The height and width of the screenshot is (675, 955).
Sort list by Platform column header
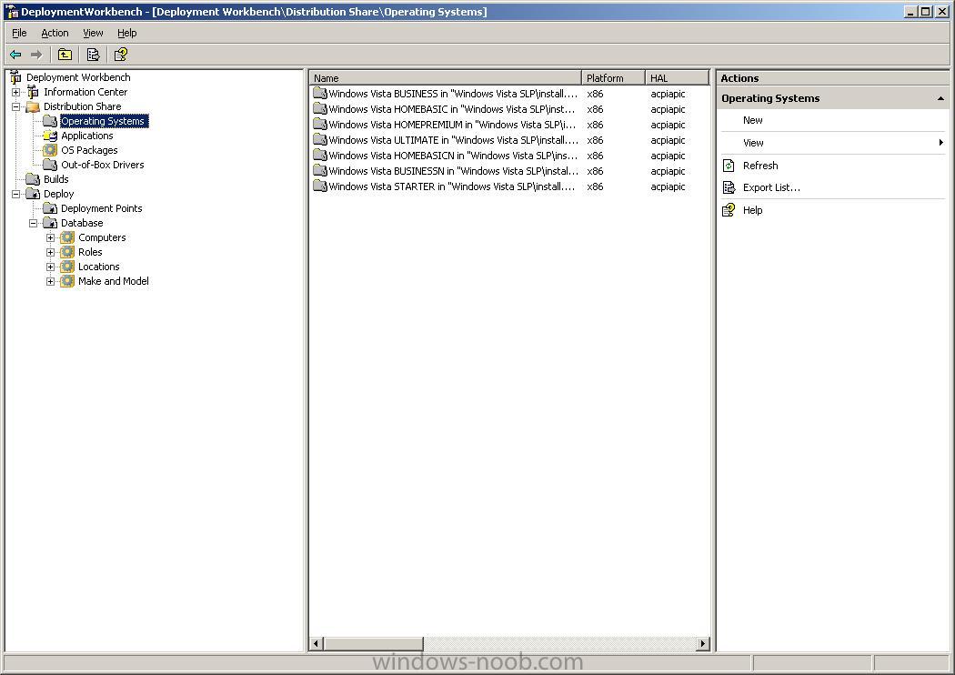pyautogui.click(x=613, y=78)
